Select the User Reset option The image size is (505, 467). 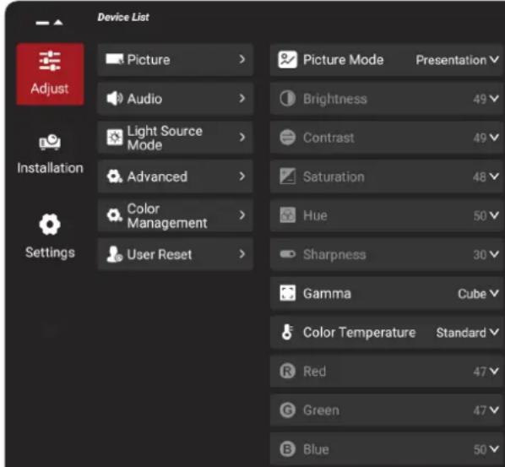(x=176, y=254)
